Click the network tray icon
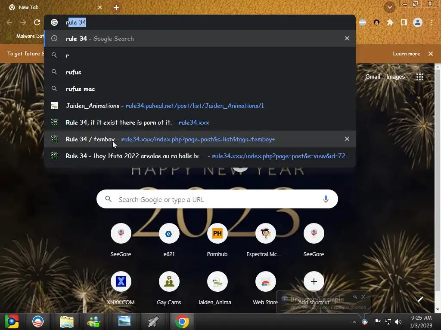The height and width of the screenshot is (330, 441). click(x=388, y=322)
